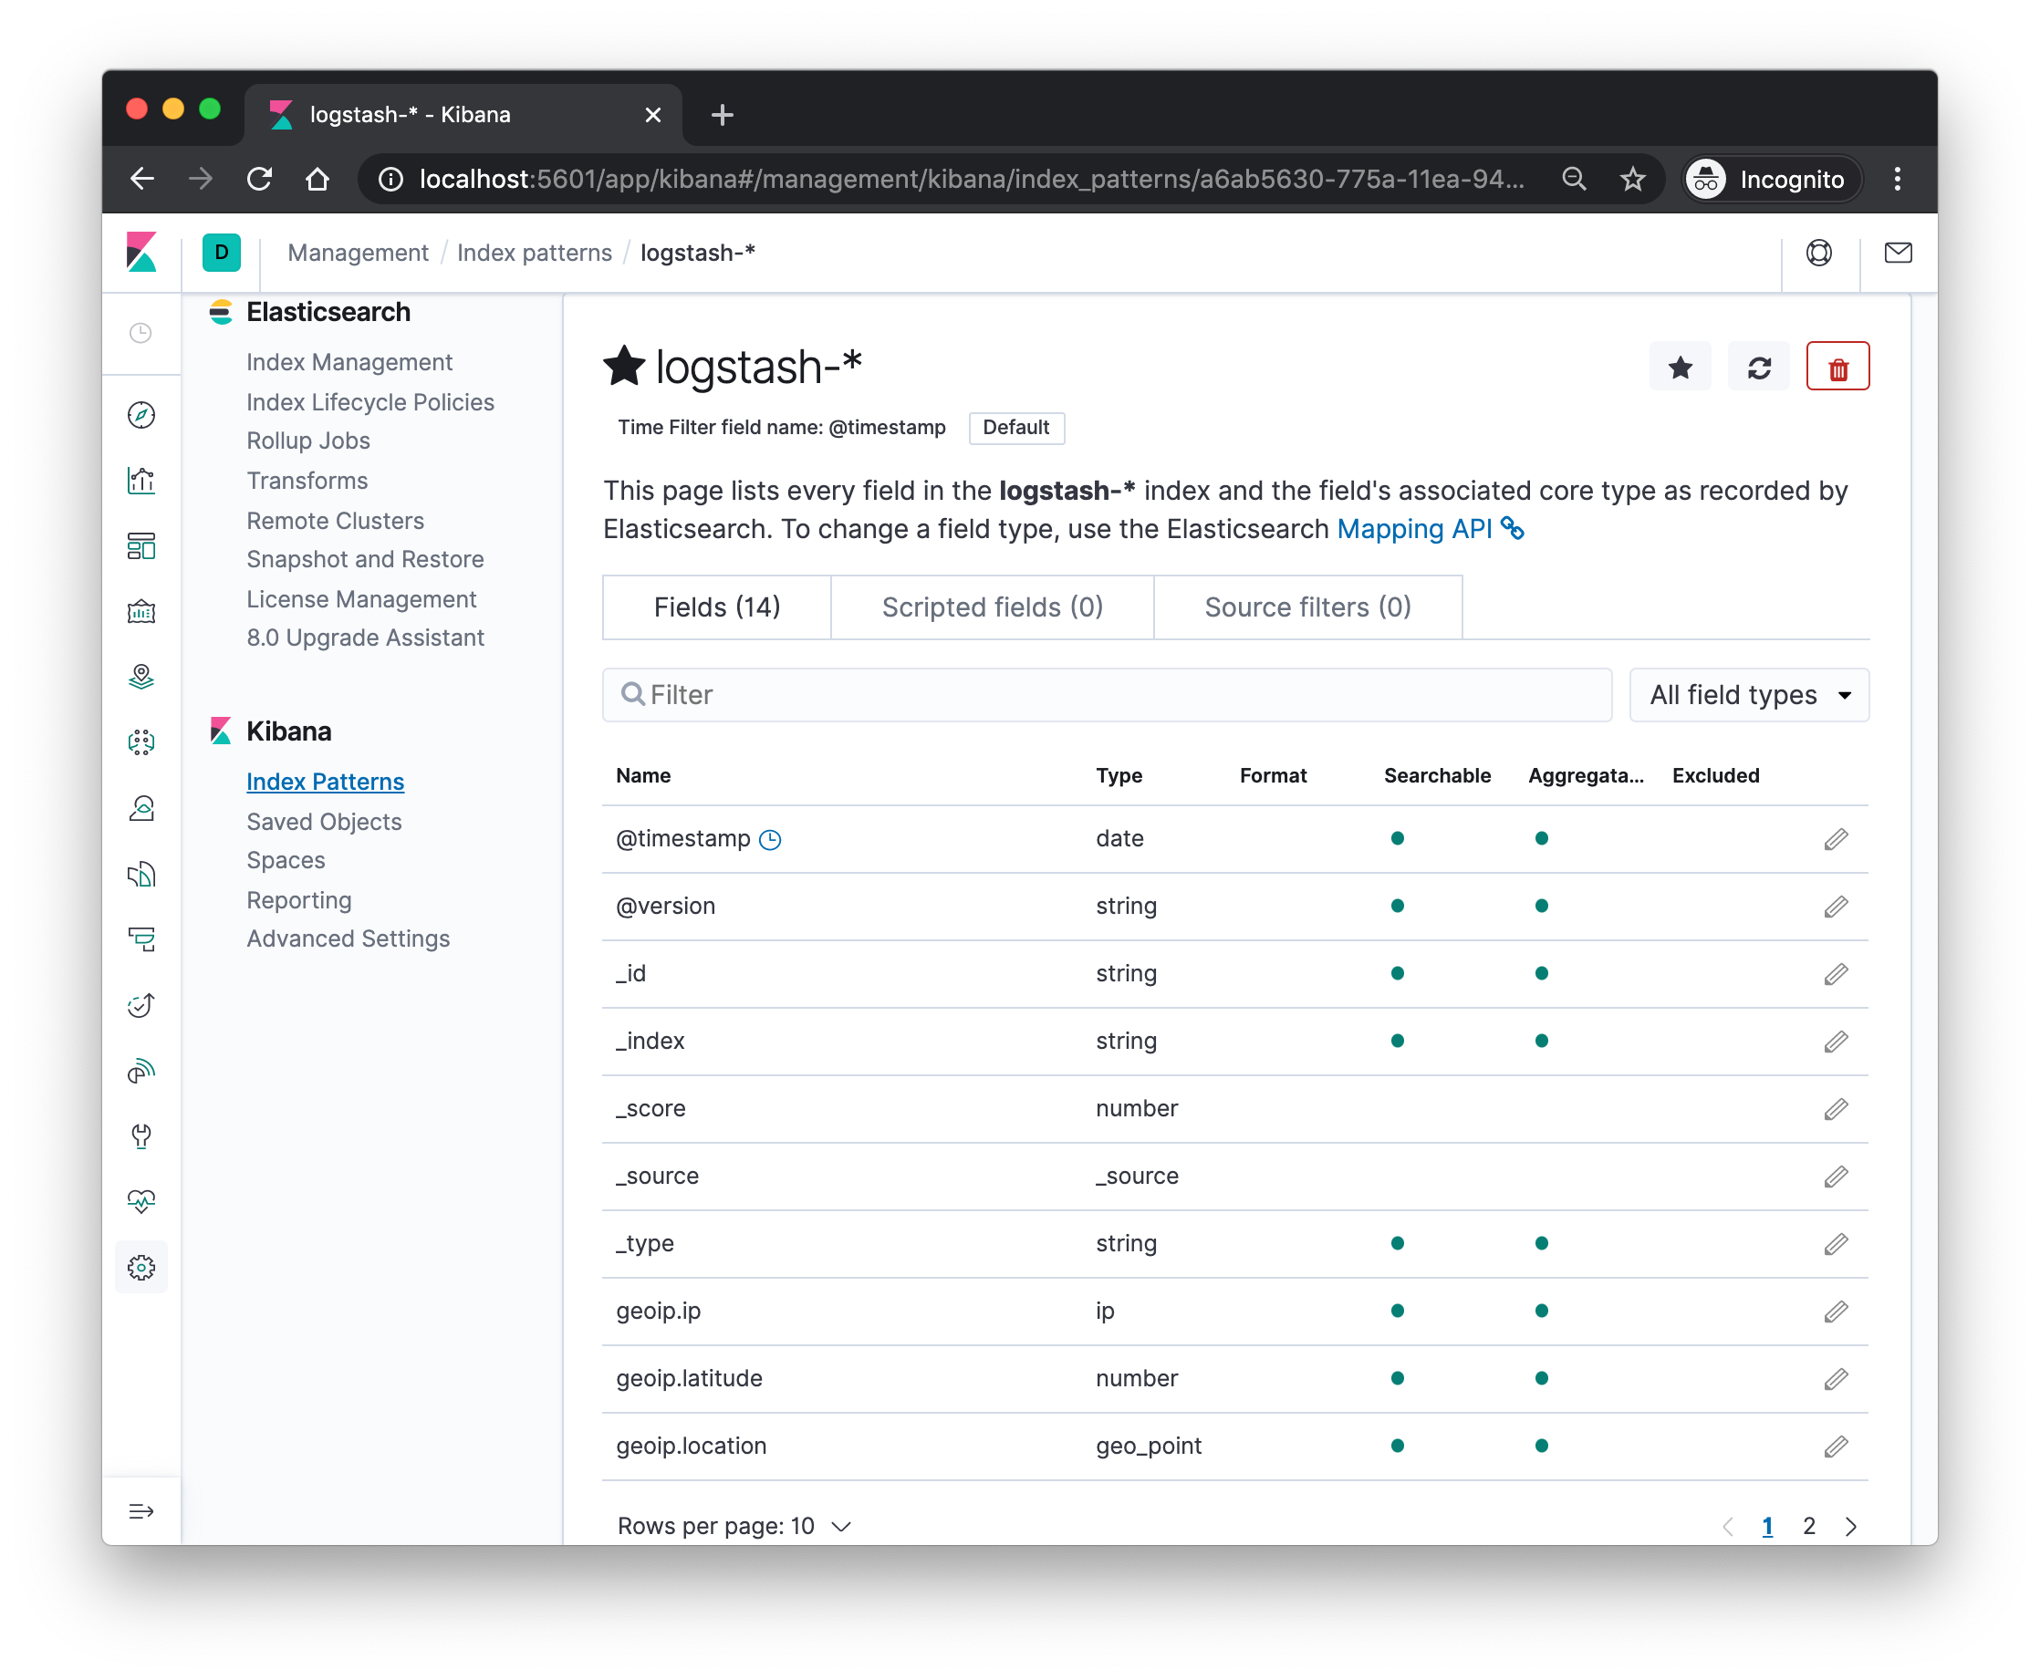Switch to Fields (14) tab

pyautogui.click(x=716, y=607)
